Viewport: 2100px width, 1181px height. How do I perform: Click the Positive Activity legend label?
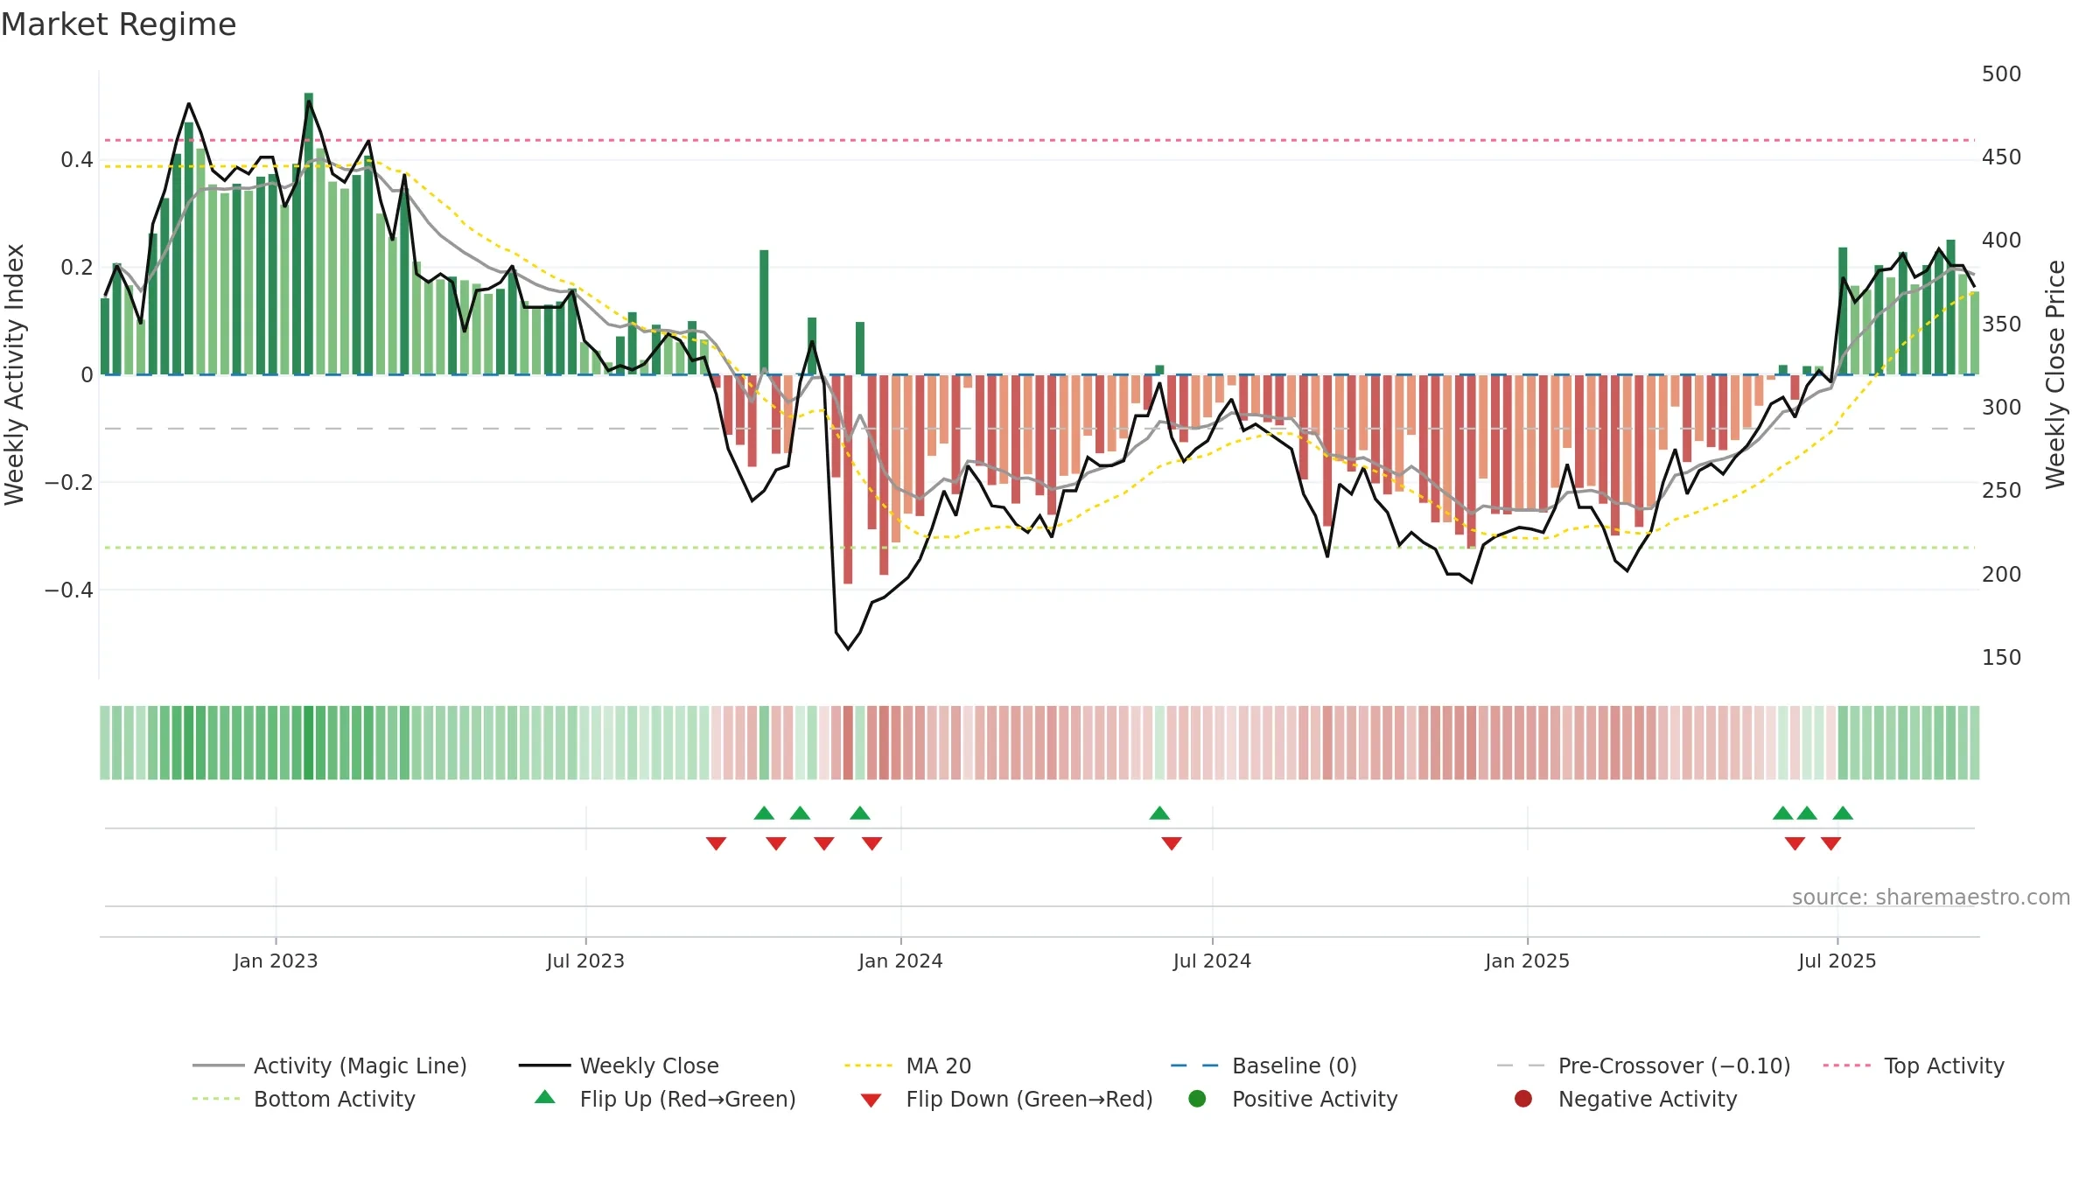(1315, 1099)
